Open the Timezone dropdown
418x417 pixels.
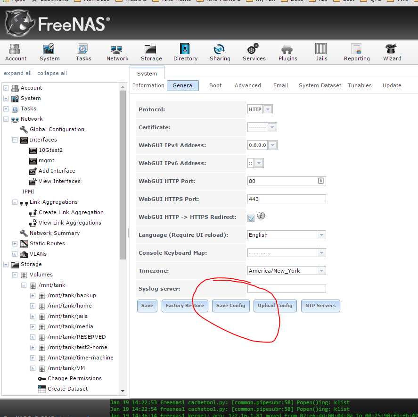click(321, 270)
